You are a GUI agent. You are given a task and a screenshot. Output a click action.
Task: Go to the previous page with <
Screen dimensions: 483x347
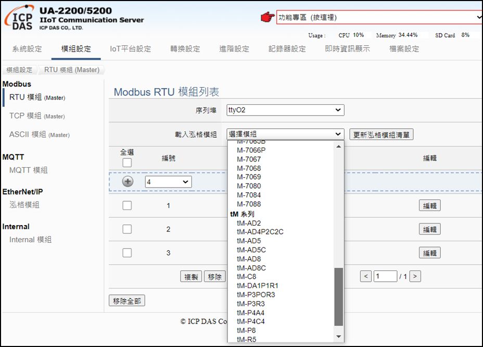[x=366, y=276]
